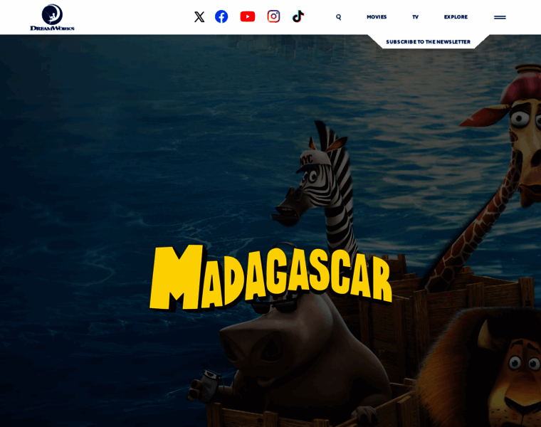Click Subscribe to the Newsletter
The image size is (541, 427).
[429, 42]
